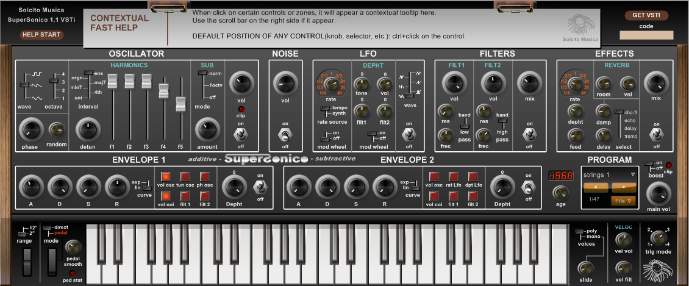Click the FILT1 res knob
Screen dimensions: 689x286
[445, 111]
